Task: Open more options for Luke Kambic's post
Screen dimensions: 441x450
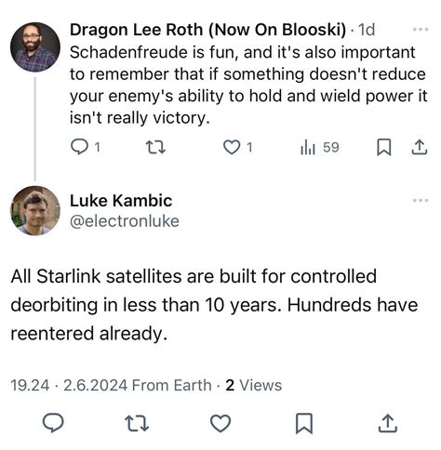Action: [x=421, y=200]
